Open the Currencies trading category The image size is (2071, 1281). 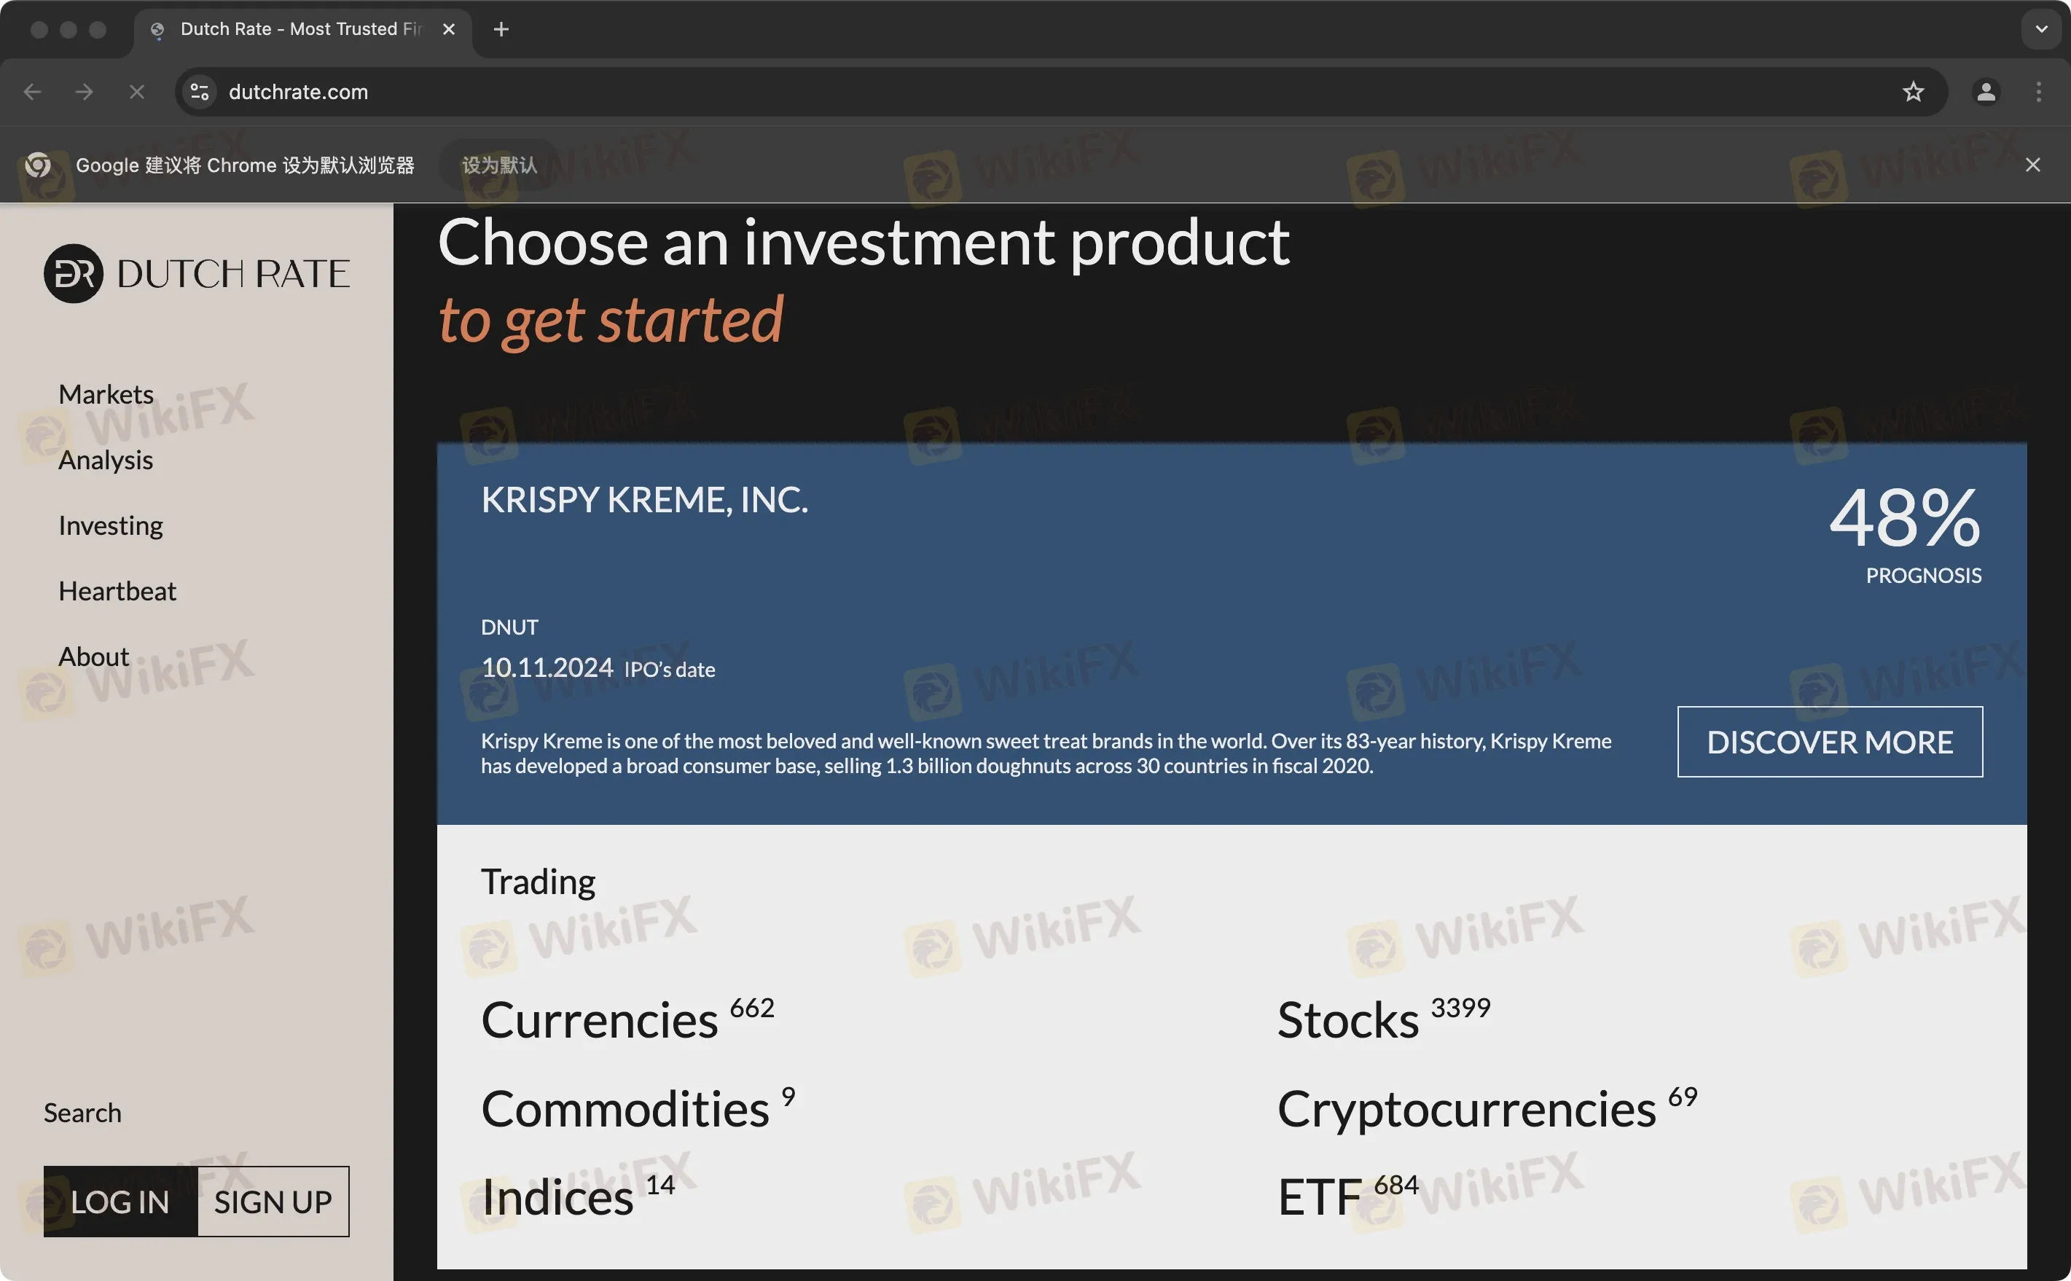(599, 1020)
